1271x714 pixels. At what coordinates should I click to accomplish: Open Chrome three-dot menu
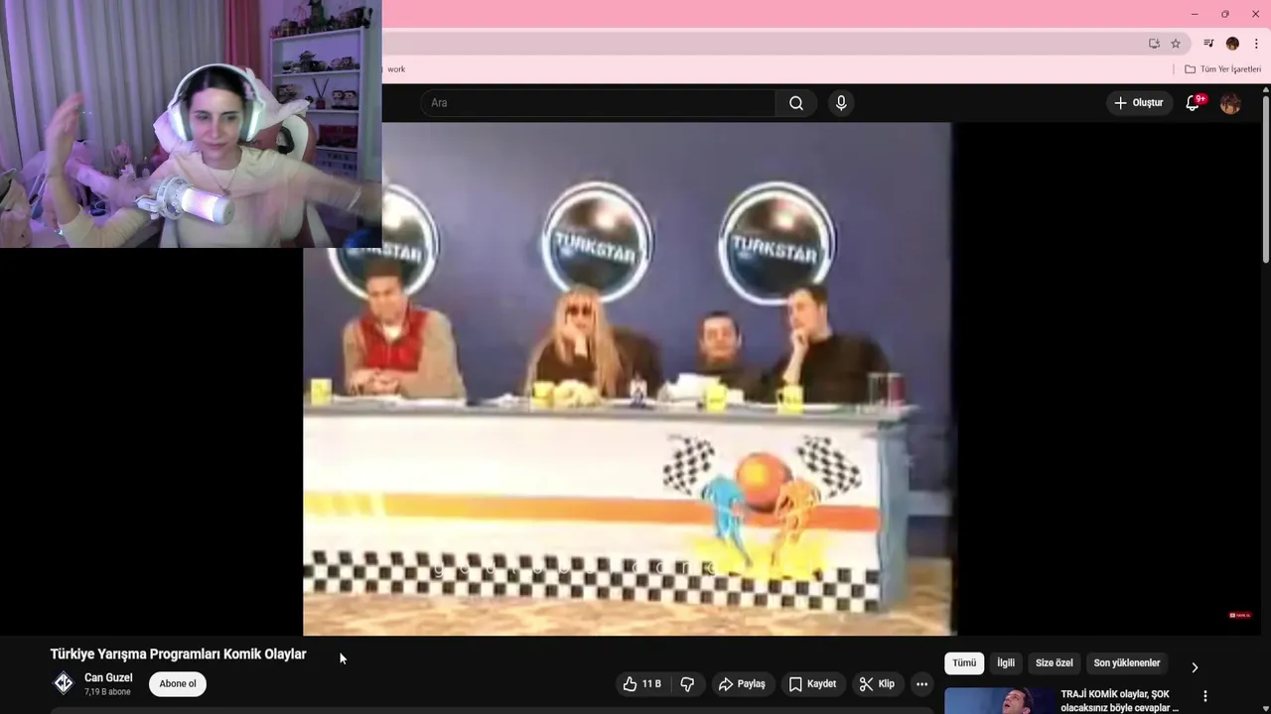(1256, 44)
